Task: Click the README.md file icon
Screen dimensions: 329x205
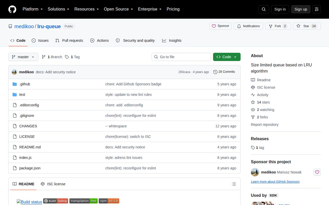Action: pos(15,147)
